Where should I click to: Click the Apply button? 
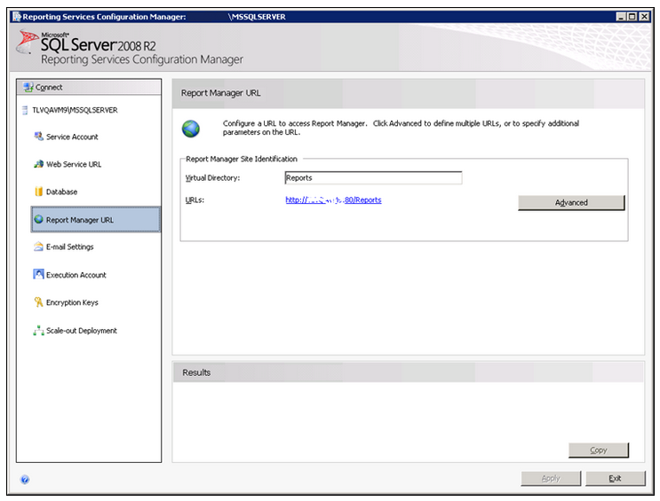(x=551, y=478)
